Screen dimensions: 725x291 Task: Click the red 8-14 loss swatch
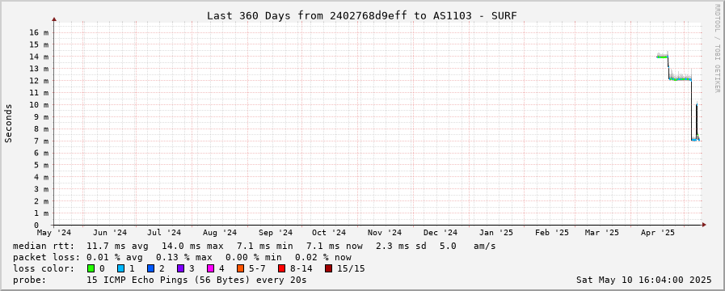point(281,268)
